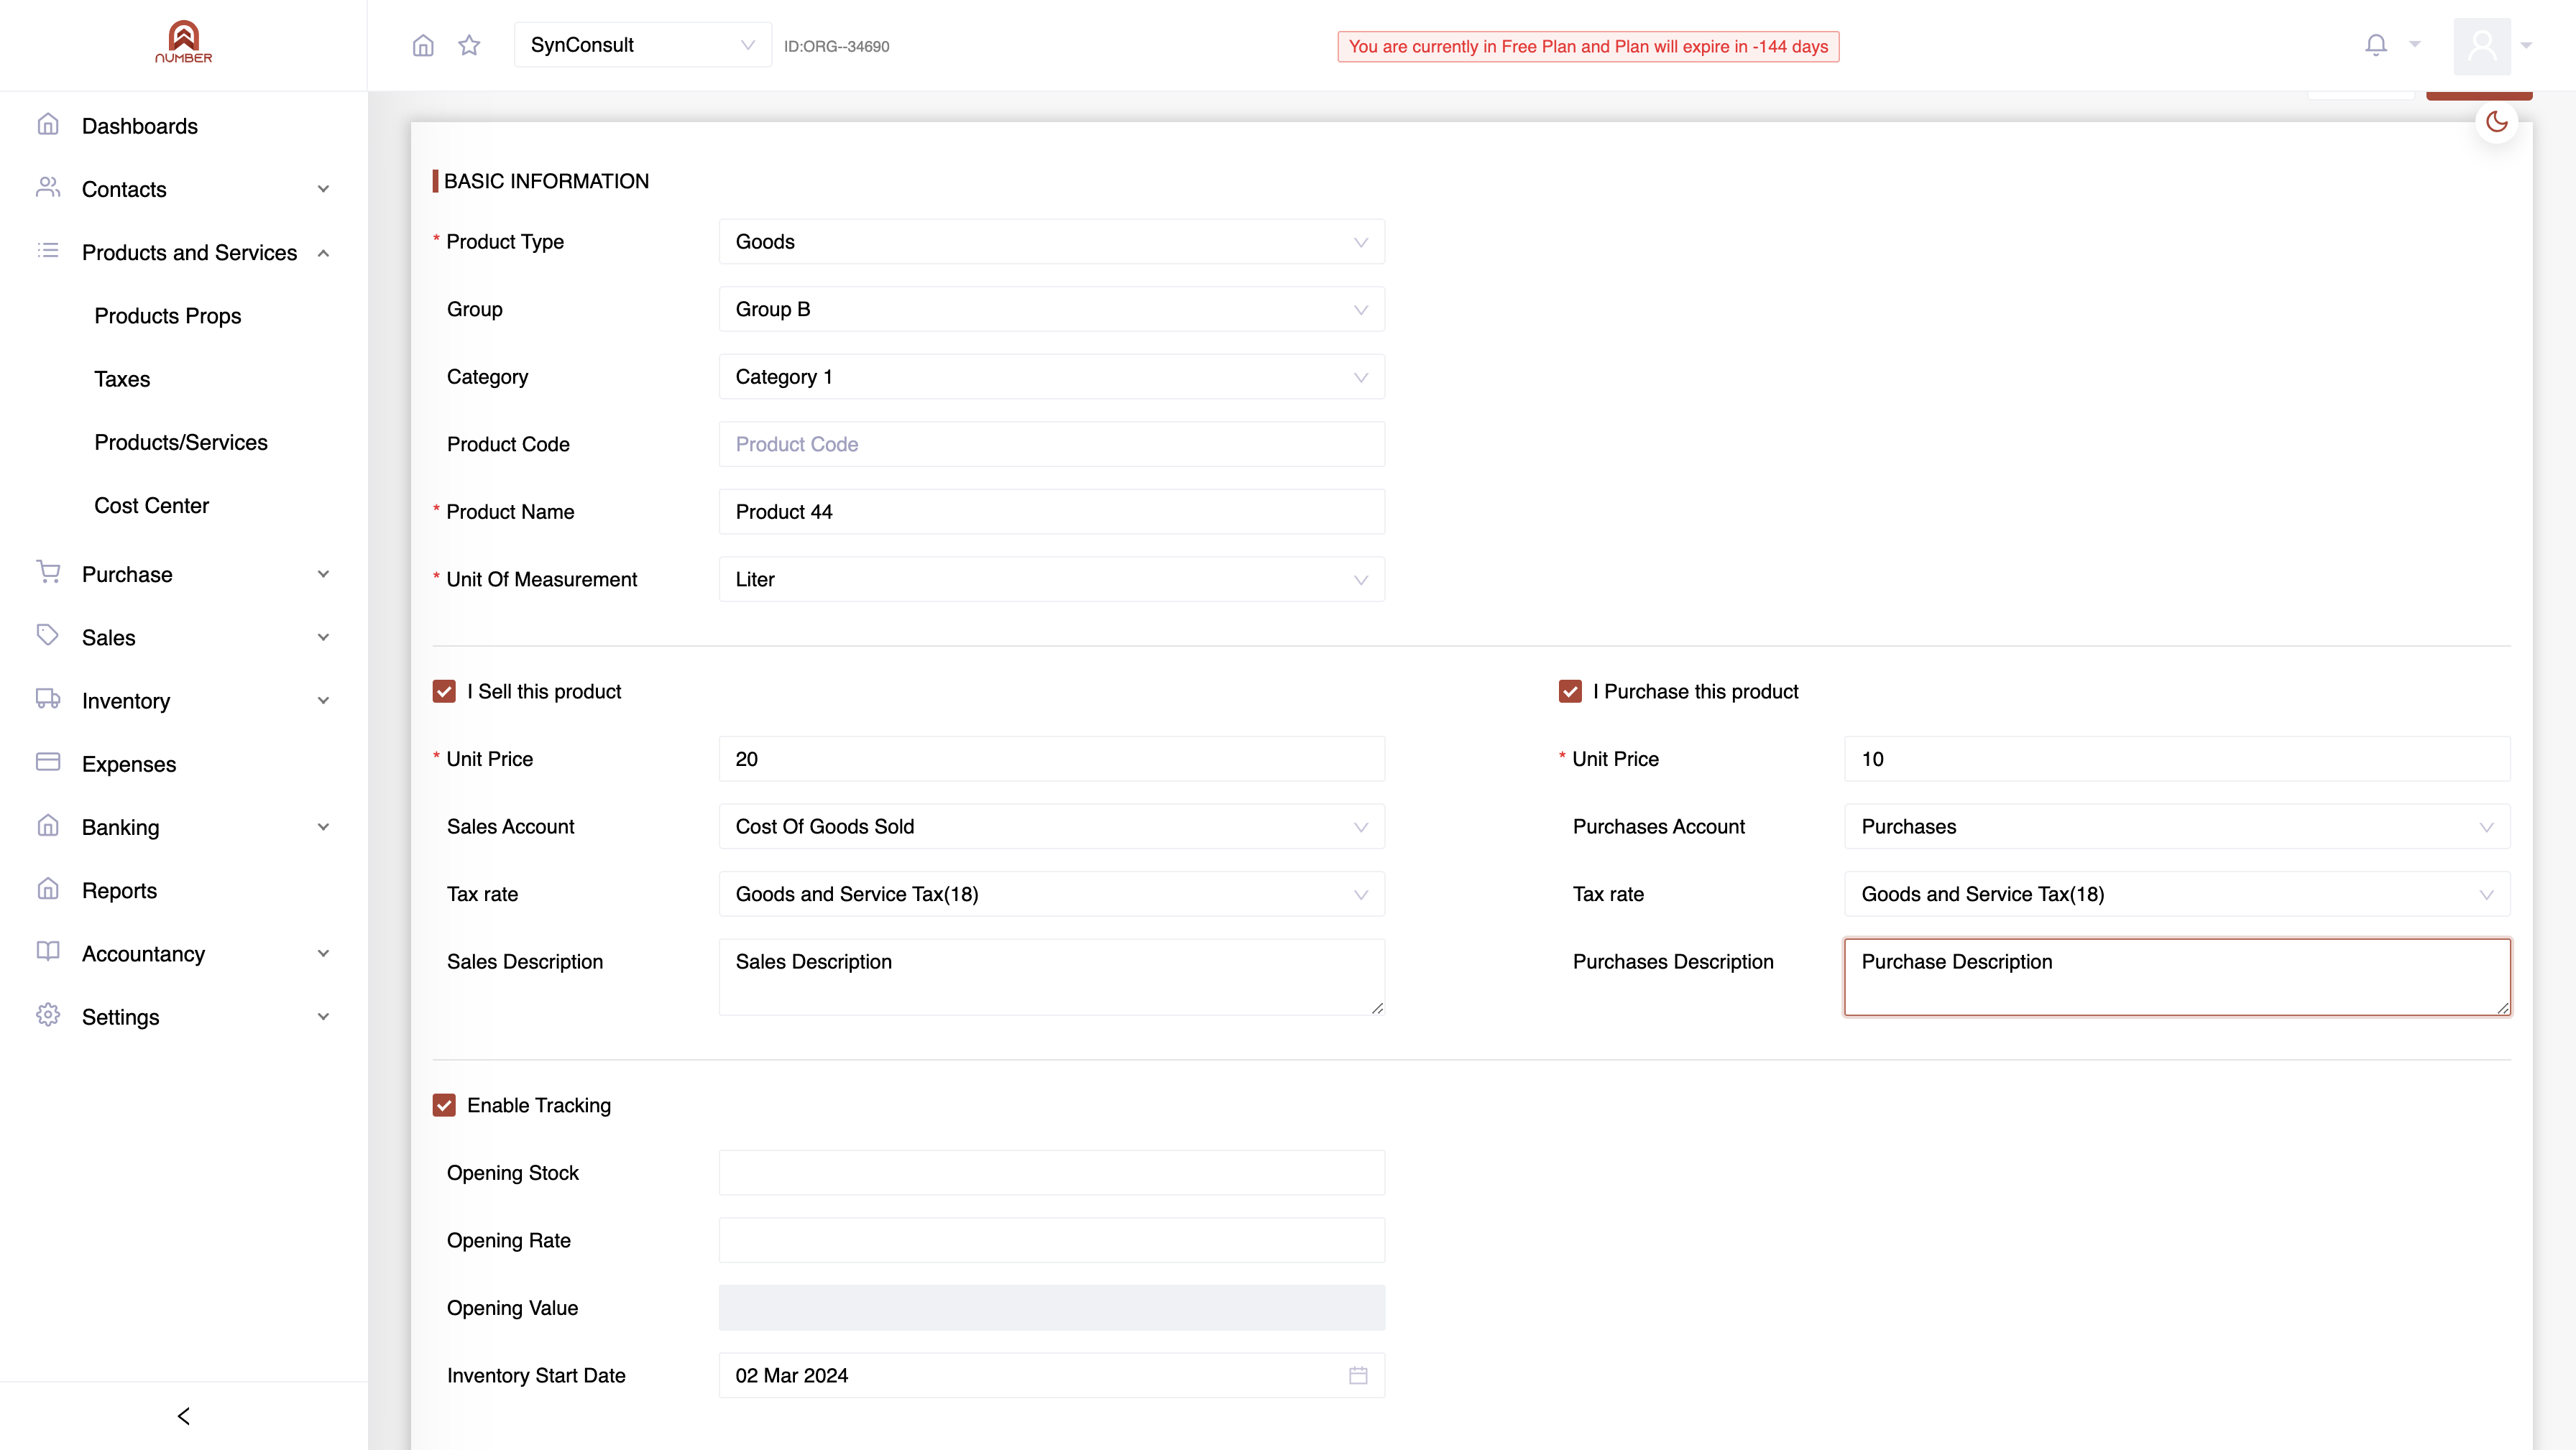Click the Reports sidebar icon

48,889
